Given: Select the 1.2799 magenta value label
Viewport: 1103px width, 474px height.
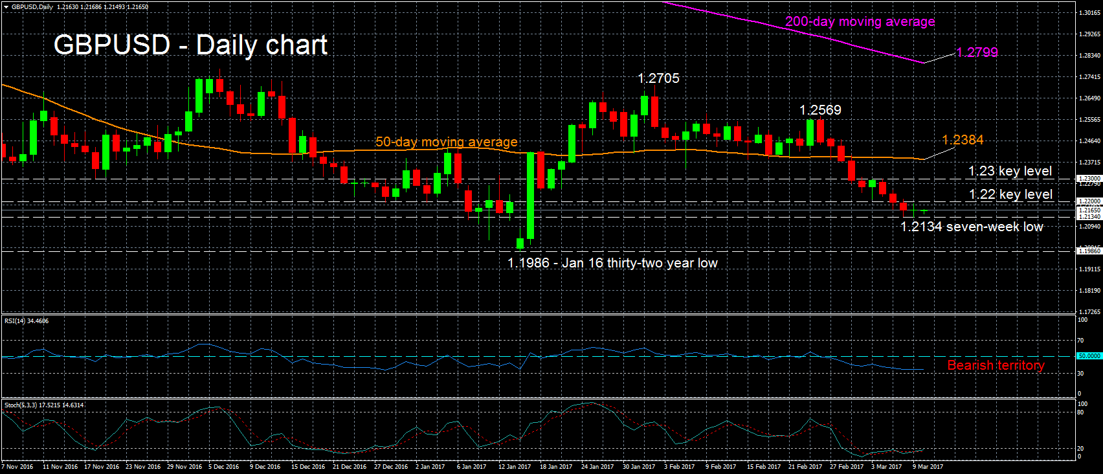Looking at the screenshot, I should [x=977, y=52].
